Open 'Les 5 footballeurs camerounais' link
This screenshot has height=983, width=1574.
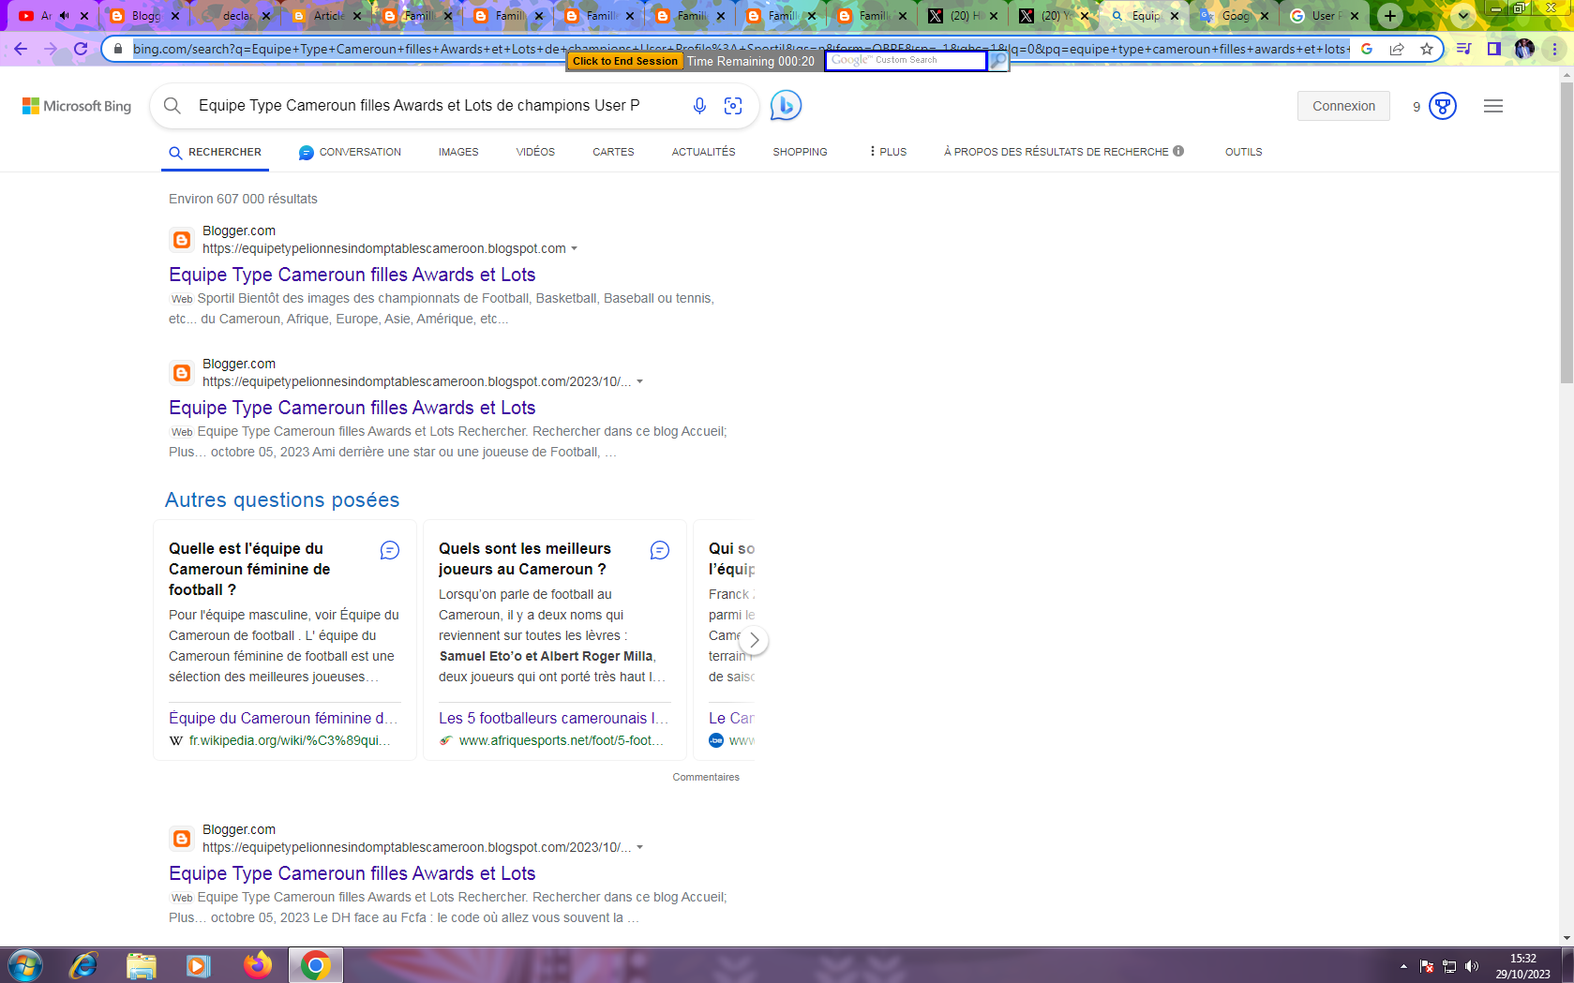553,719
